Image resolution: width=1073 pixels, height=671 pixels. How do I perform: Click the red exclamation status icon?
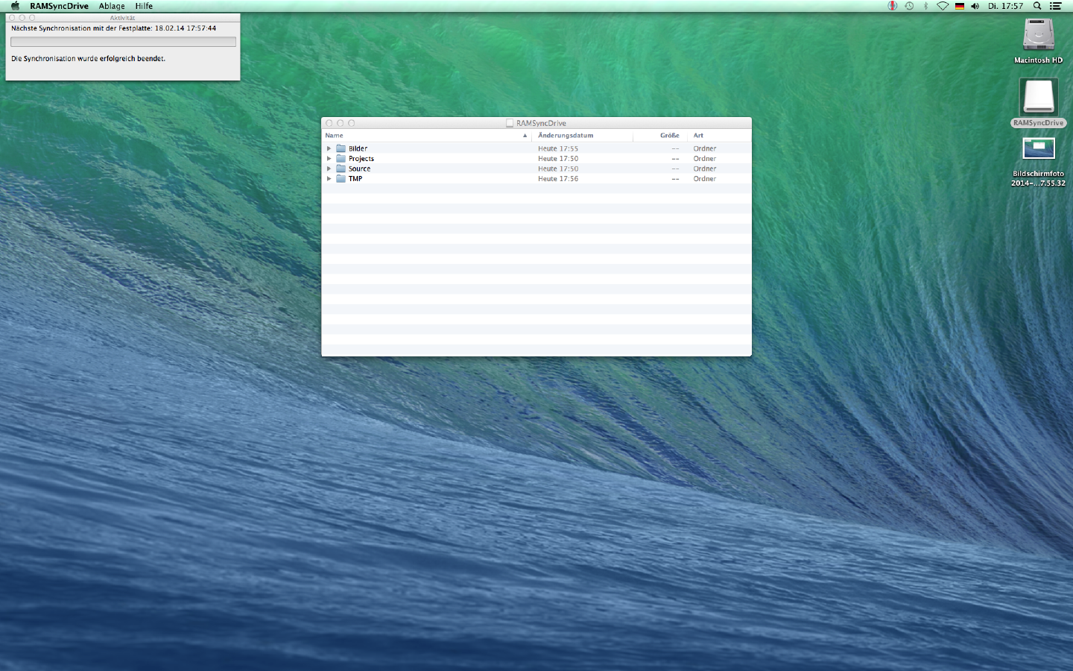click(x=892, y=6)
